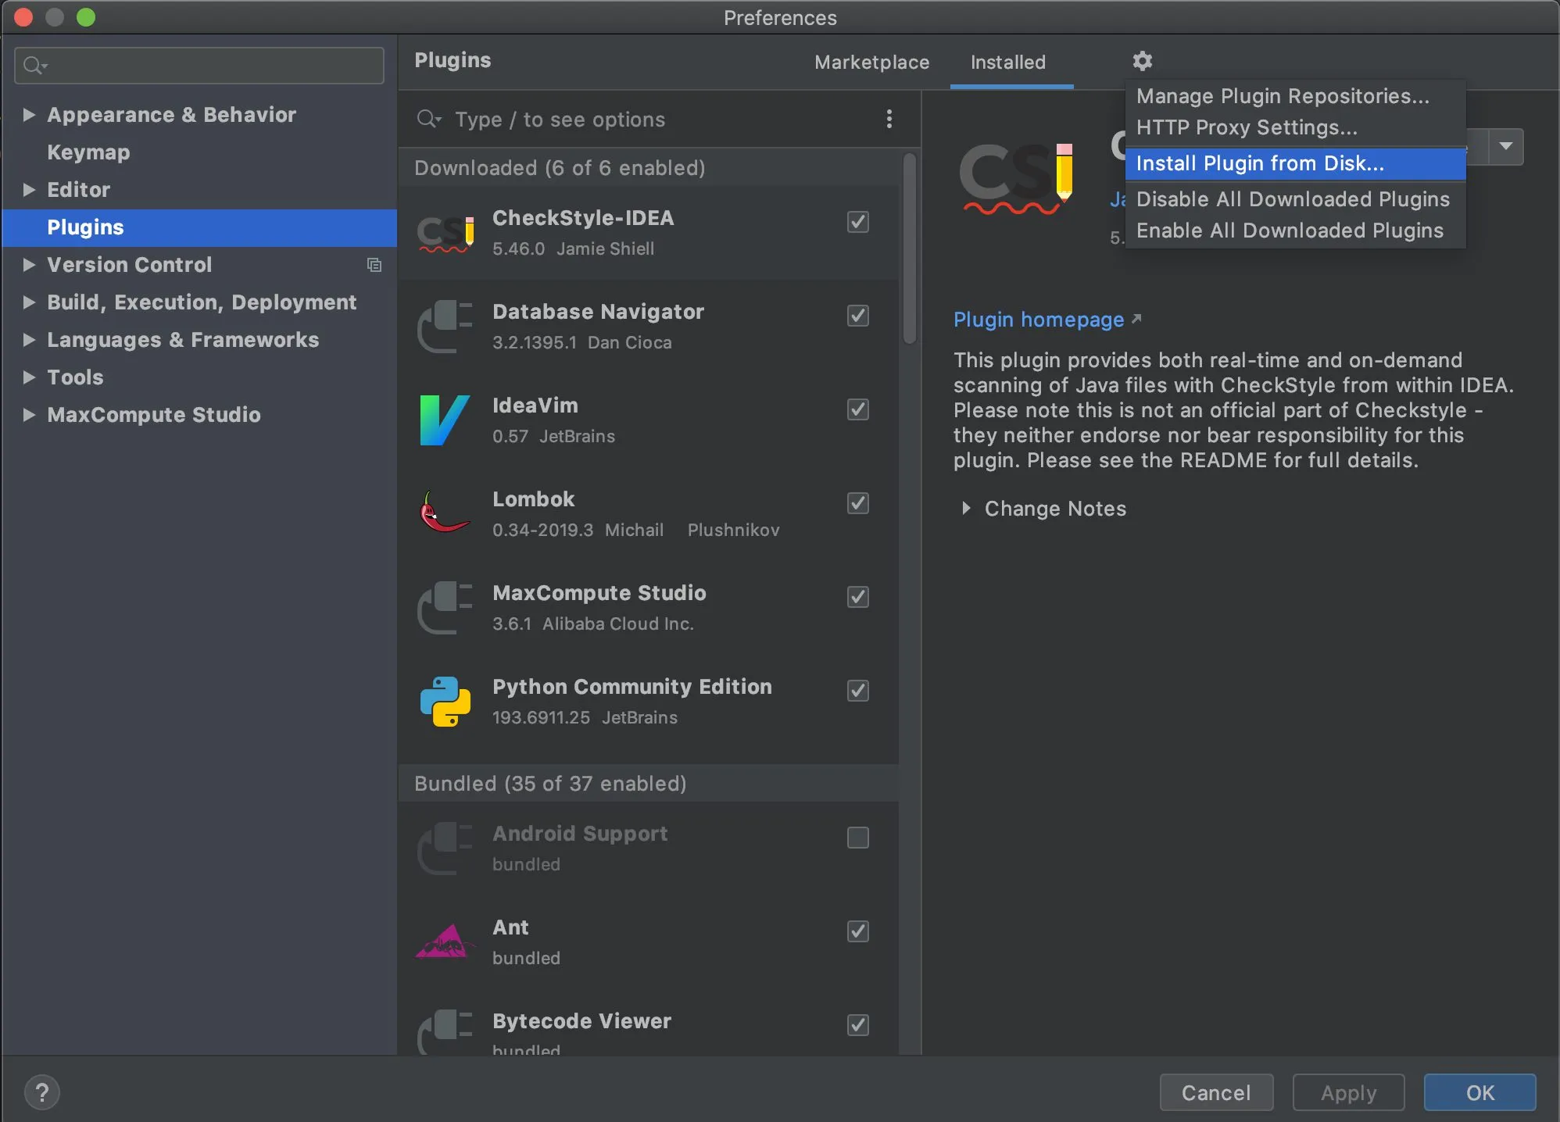Click the Plugin homepage link
The height and width of the screenshot is (1122, 1560).
point(1039,318)
